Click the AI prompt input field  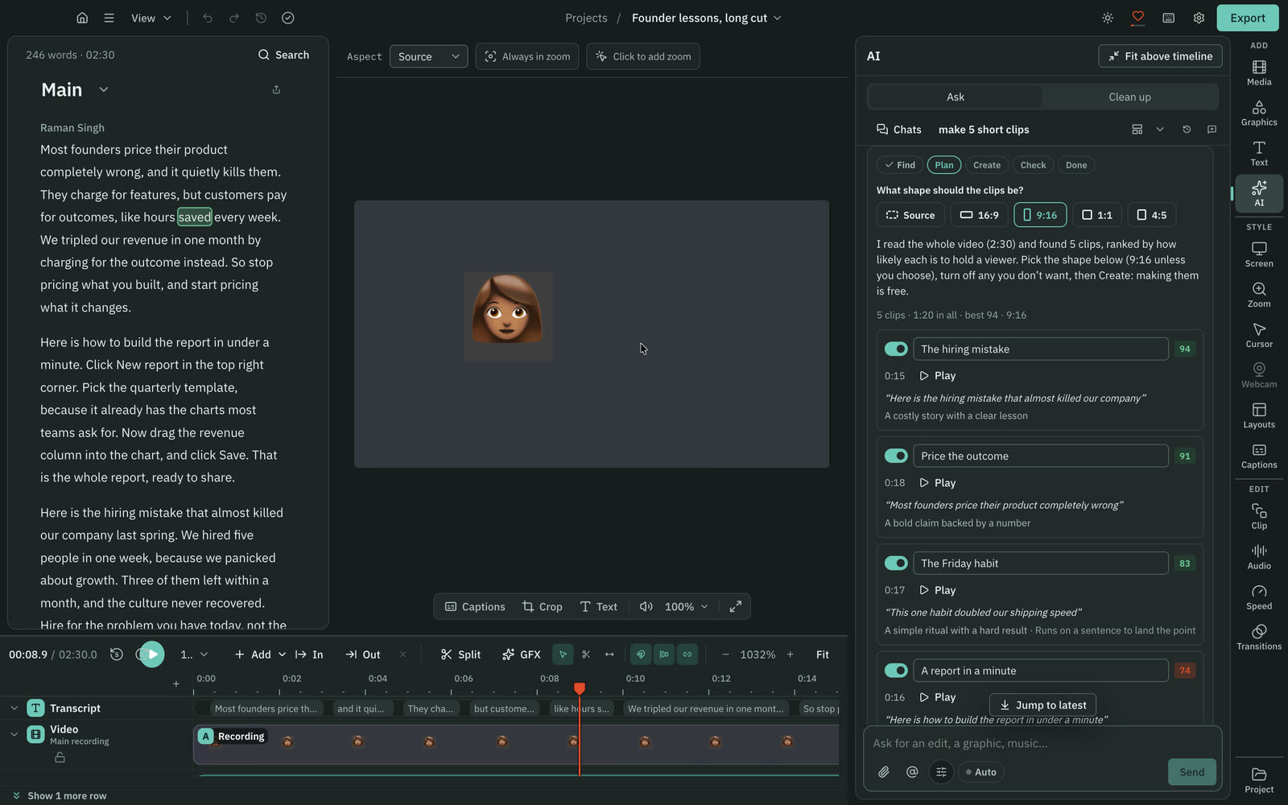[x=1042, y=743]
